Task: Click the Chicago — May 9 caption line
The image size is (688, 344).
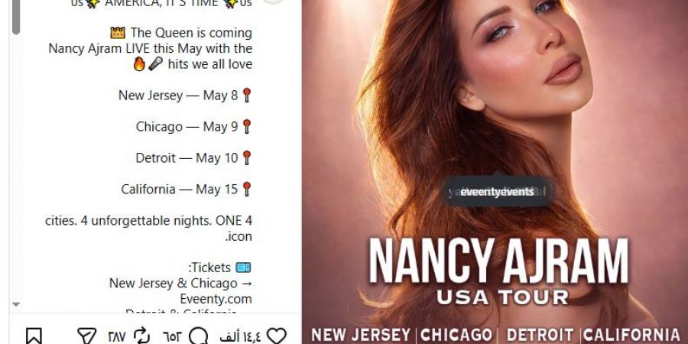Action: pos(194,126)
